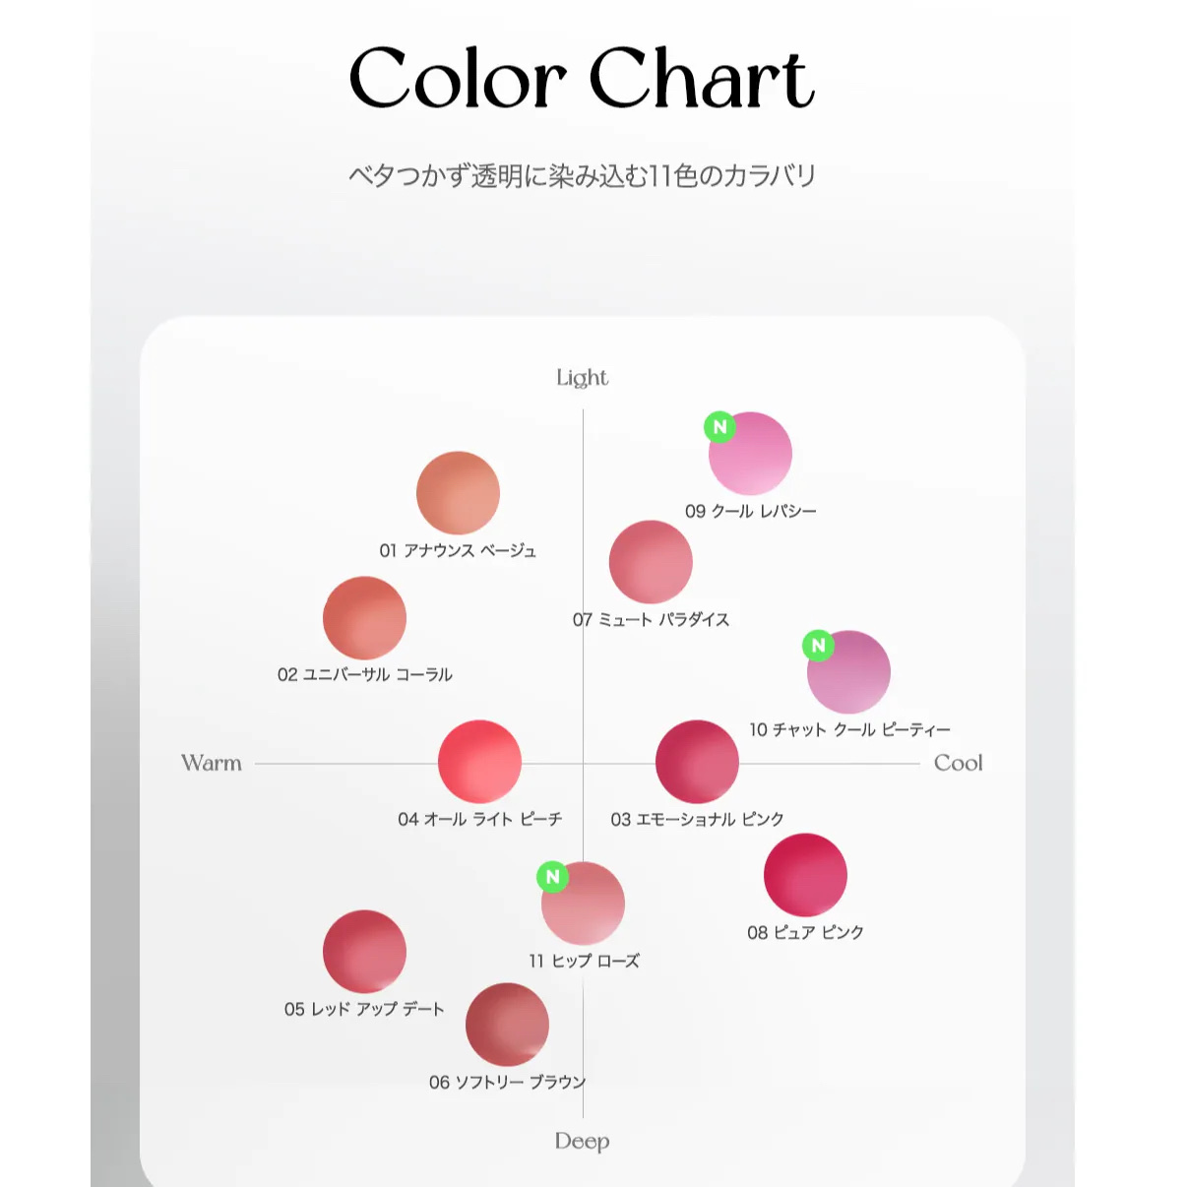Image resolution: width=1187 pixels, height=1187 pixels.
Task: Click the green N badge on swatch 09
Action: pyautogui.click(x=719, y=427)
